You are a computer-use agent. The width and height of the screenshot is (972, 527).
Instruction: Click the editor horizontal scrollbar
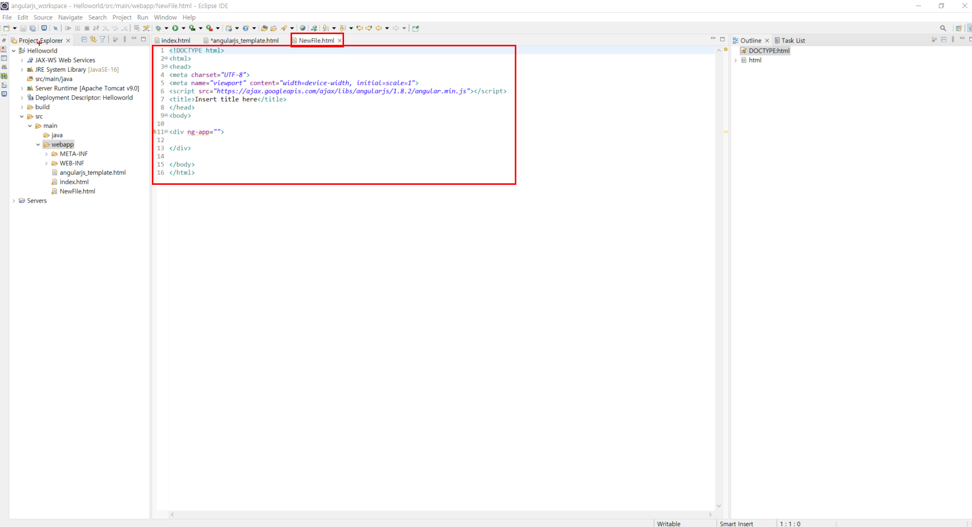click(x=441, y=514)
